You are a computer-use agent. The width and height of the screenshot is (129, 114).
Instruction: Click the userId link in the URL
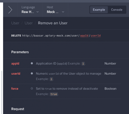click(96, 36)
